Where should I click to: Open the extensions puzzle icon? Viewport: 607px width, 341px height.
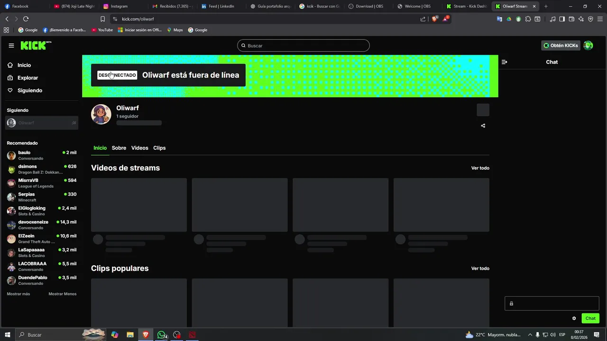coord(528,19)
